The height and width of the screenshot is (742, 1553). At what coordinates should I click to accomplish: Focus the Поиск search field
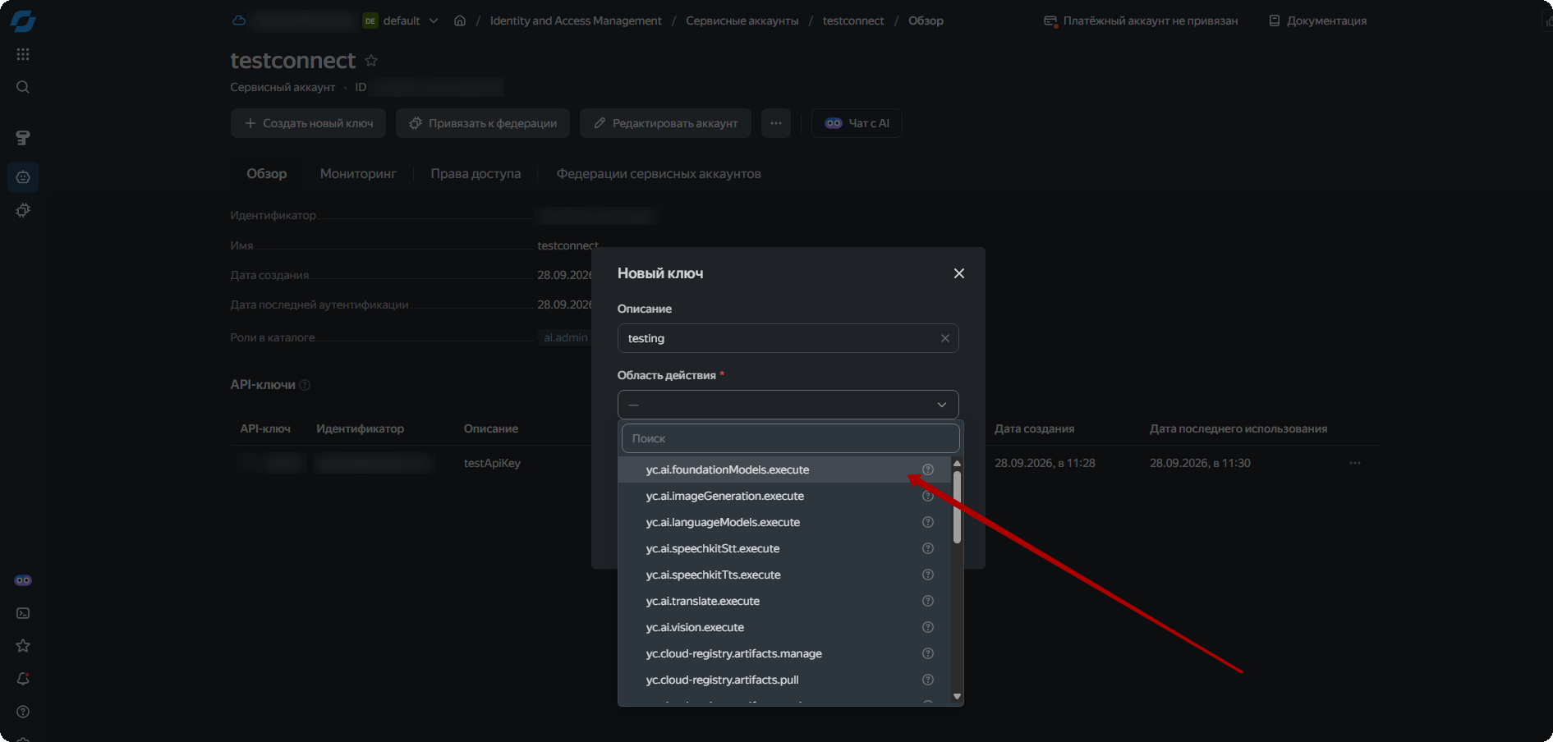(790, 438)
